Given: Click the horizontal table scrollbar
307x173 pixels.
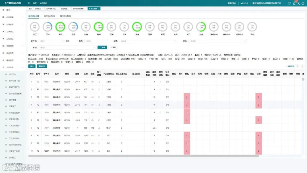Looking at the screenshot, I should coord(144,156).
